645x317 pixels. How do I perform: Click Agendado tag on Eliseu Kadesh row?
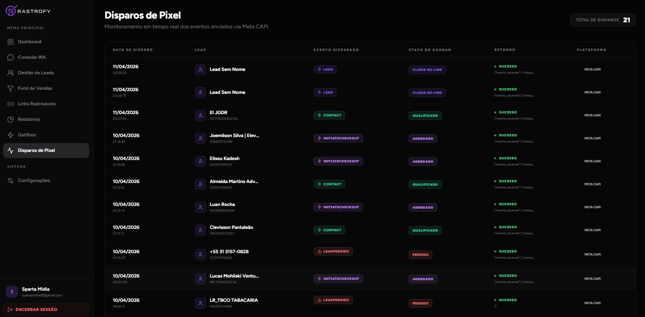[x=423, y=162]
